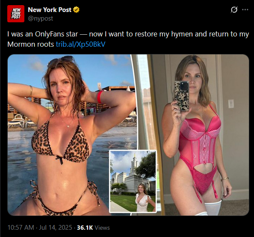Click the 'Mormon roots' text

(31, 44)
